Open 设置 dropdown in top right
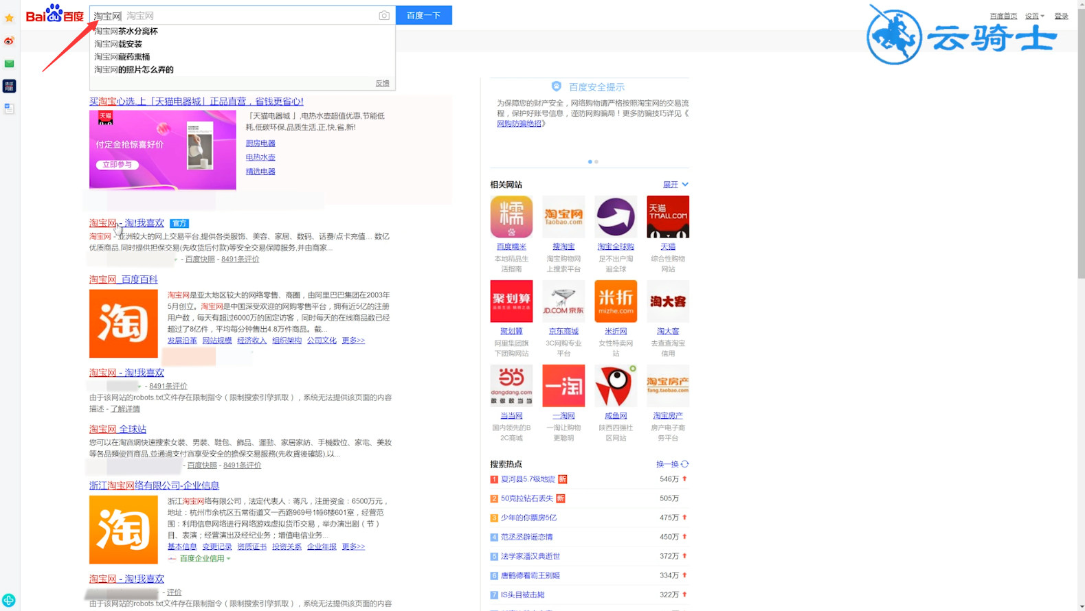Viewport: 1085px width, 611px height. click(x=1034, y=16)
